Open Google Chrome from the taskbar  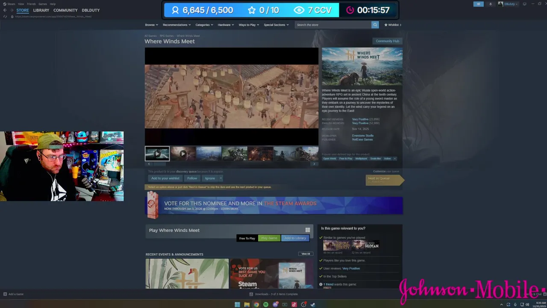(x=256, y=305)
